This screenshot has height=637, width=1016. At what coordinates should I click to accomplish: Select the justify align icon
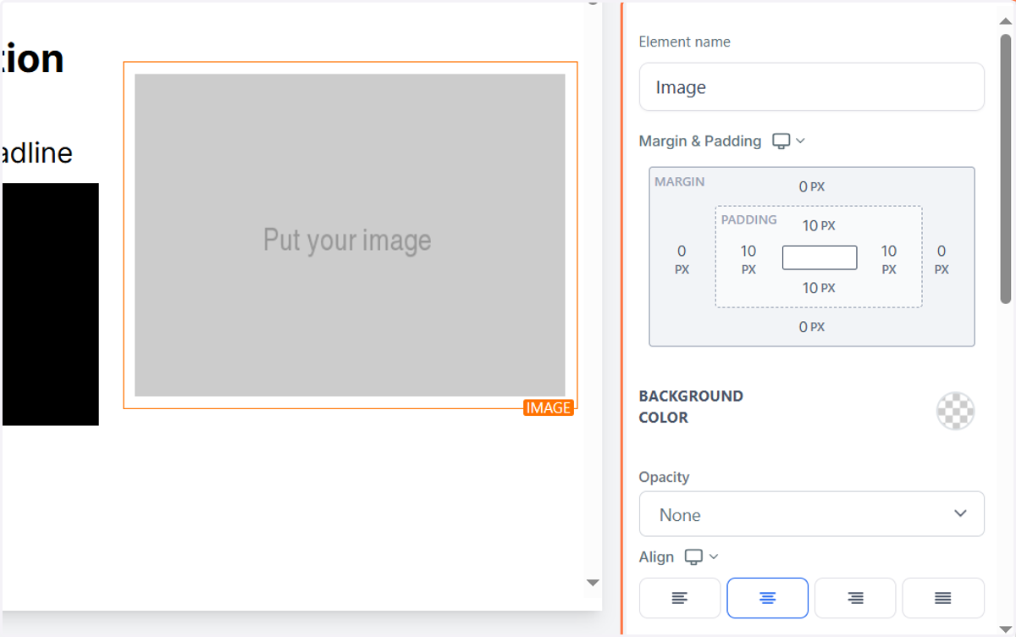943,598
